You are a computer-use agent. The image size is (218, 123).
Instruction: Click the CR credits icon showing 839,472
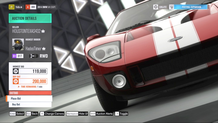tap(156, 7)
